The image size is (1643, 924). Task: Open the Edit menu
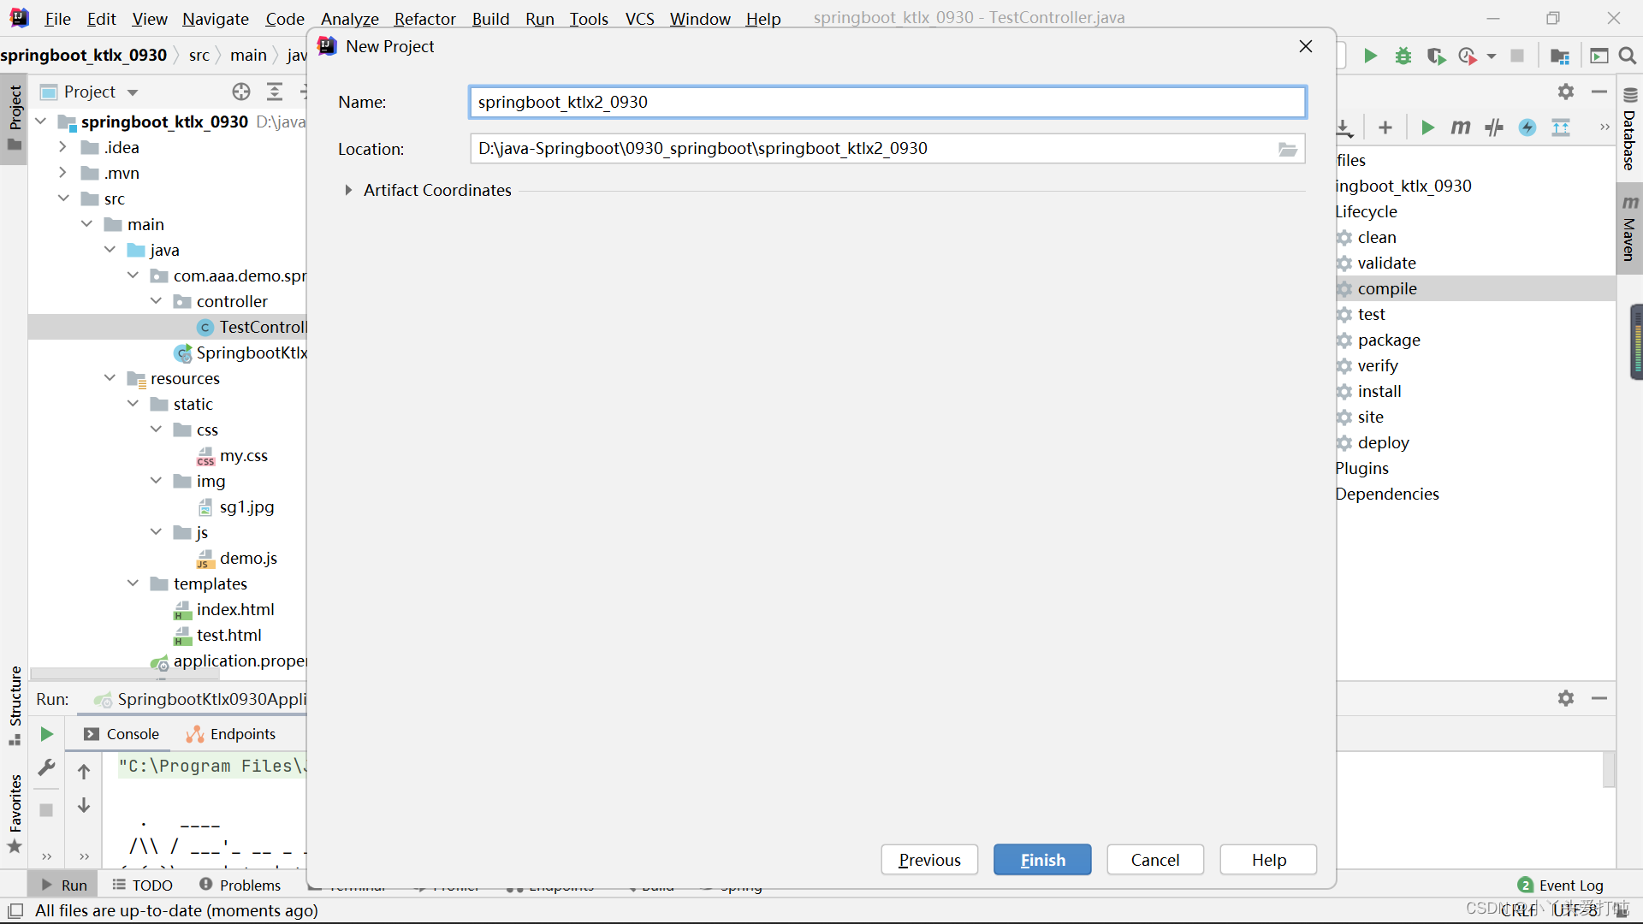point(101,19)
